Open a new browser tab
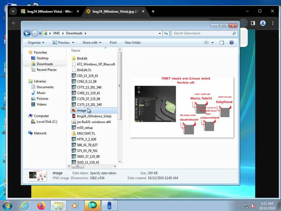 coord(153,11)
